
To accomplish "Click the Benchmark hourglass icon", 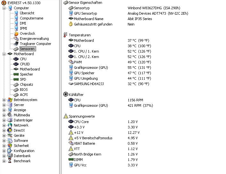I will pyautogui.click(x=10, y=161).
